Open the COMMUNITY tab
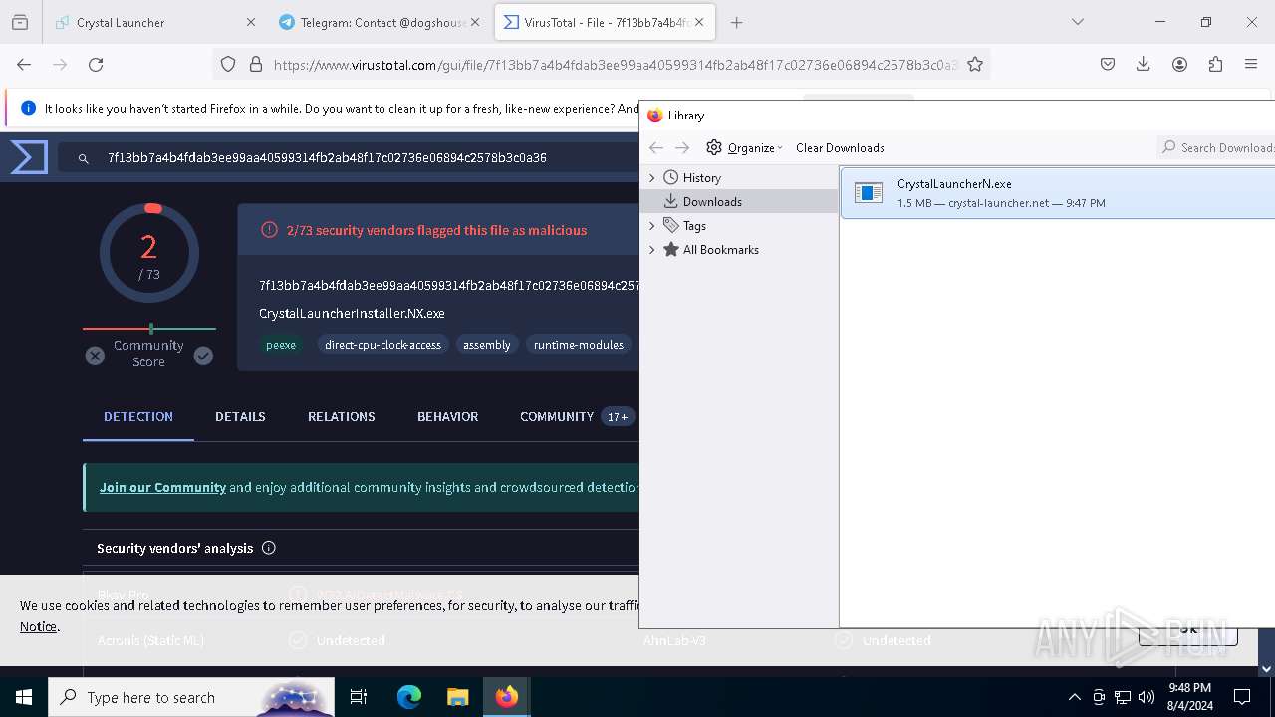 [x=575, y=416]
